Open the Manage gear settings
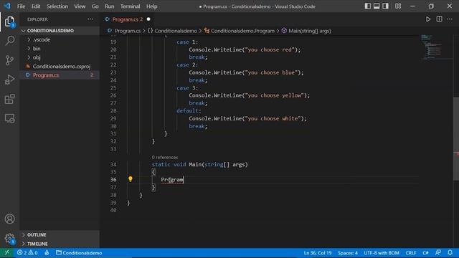Viewport: 459px width, 258px height. [9, 239]
